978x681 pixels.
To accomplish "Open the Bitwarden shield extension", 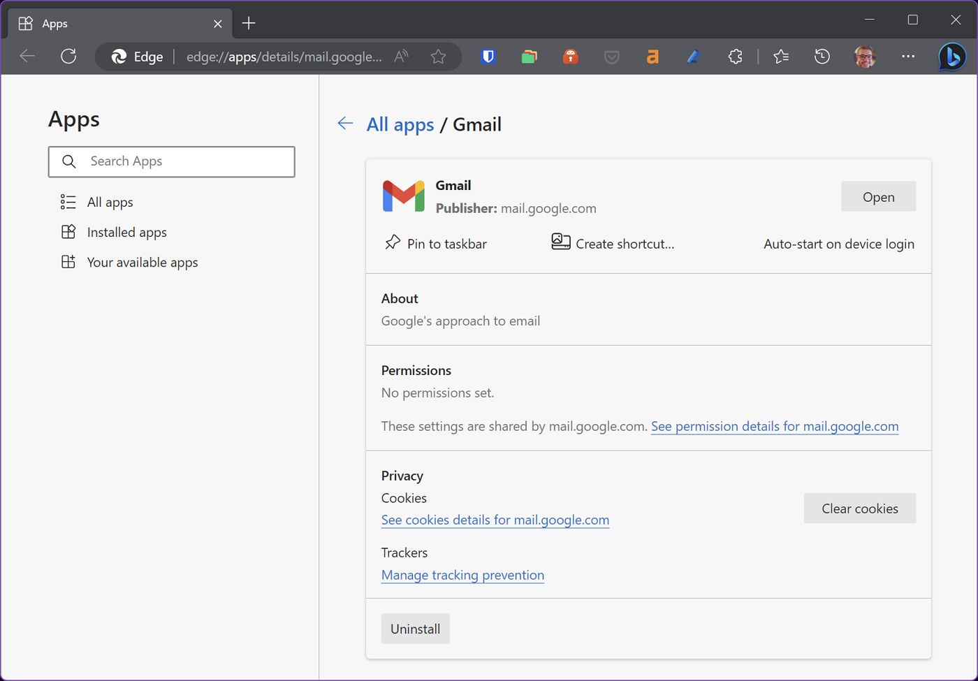I will click(x=488, y=57).
